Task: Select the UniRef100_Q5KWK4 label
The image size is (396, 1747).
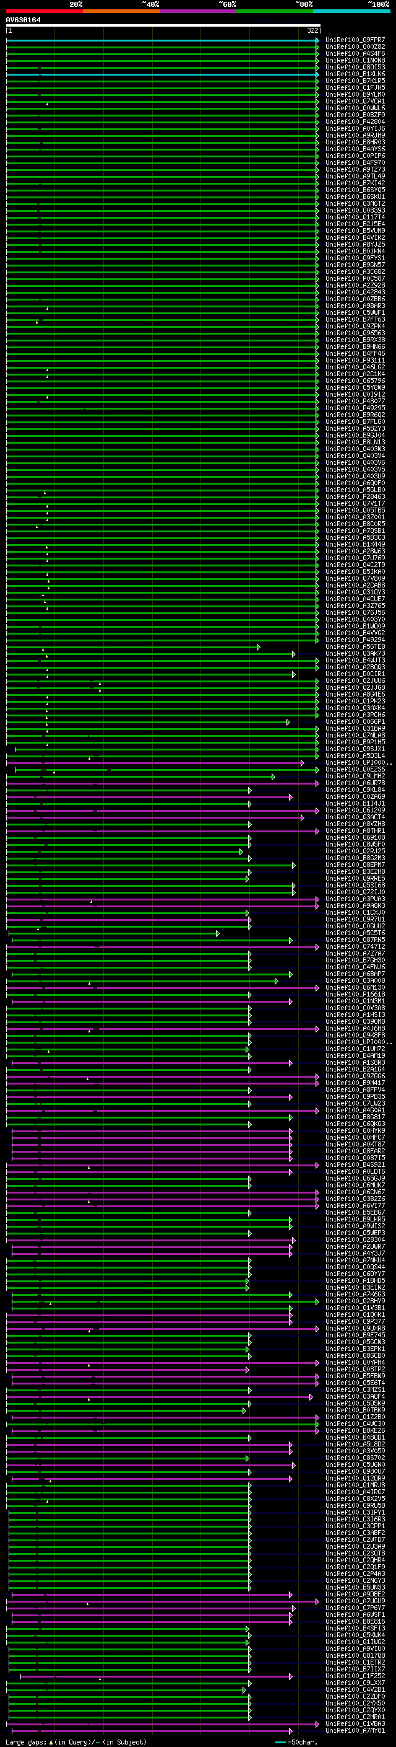Action: [355, 1636]
